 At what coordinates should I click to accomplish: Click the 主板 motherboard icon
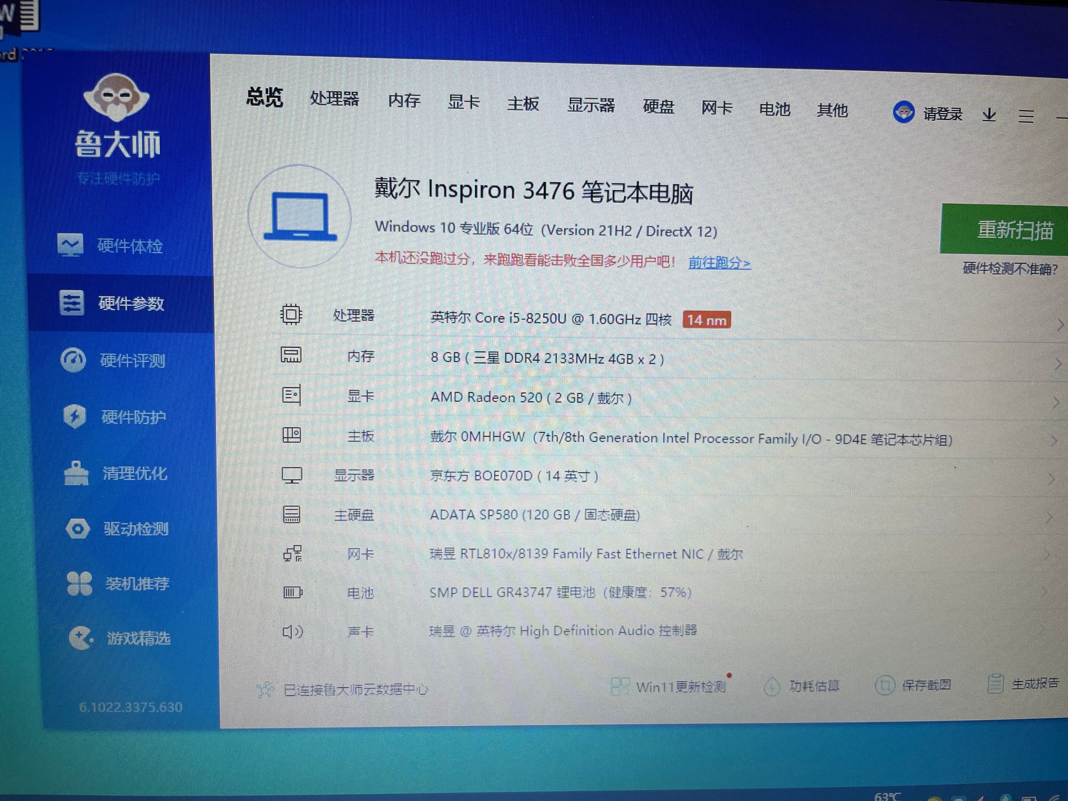[291, 435]
